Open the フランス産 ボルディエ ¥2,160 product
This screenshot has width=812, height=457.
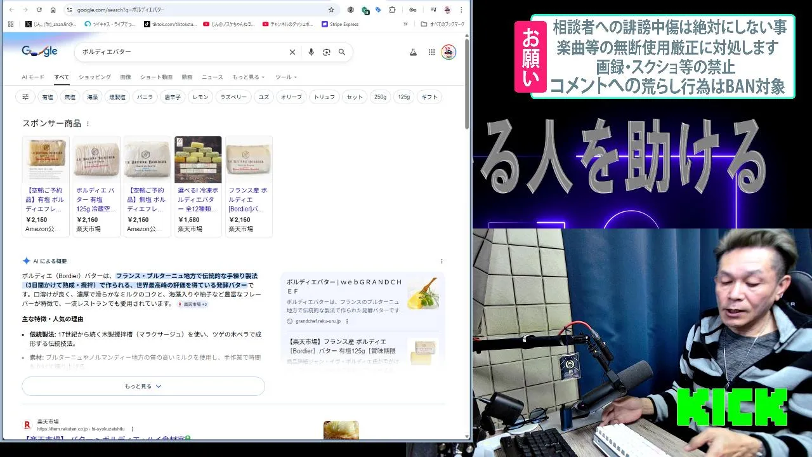tap(249, 185)
